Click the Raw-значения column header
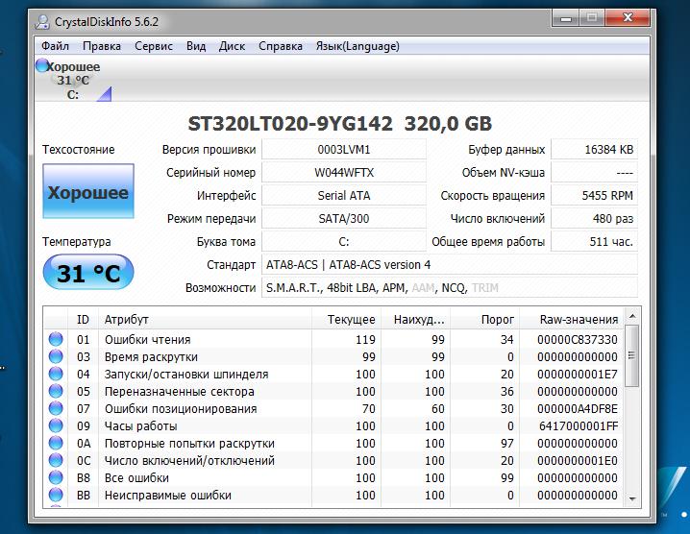690x534 pixels. (x=572, y=320)
